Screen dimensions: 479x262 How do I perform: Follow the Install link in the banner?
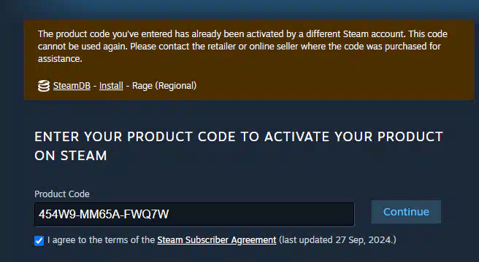point(111,86)
